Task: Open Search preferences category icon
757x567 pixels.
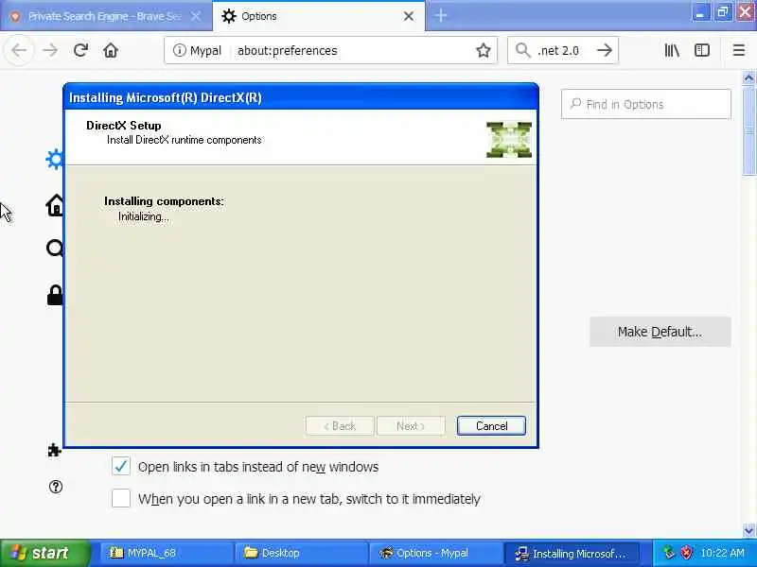Action: [x=55, y=249]
